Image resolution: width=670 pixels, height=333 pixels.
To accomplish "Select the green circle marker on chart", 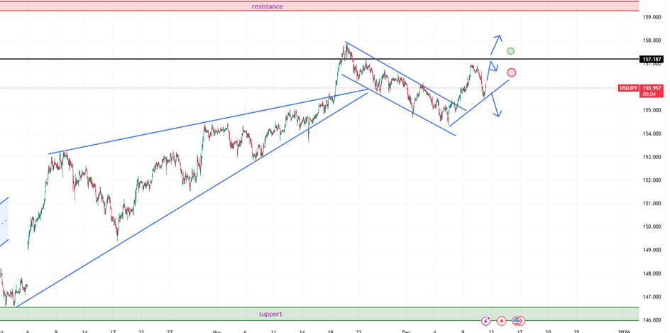I will [511, 50].
